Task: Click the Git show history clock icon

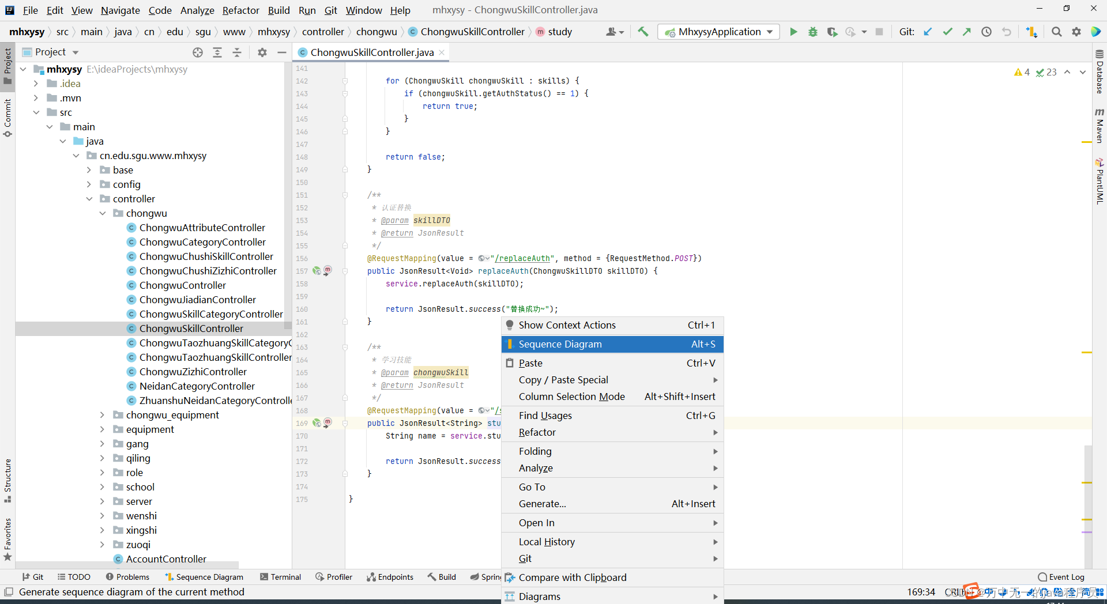Action: [986, 32]
